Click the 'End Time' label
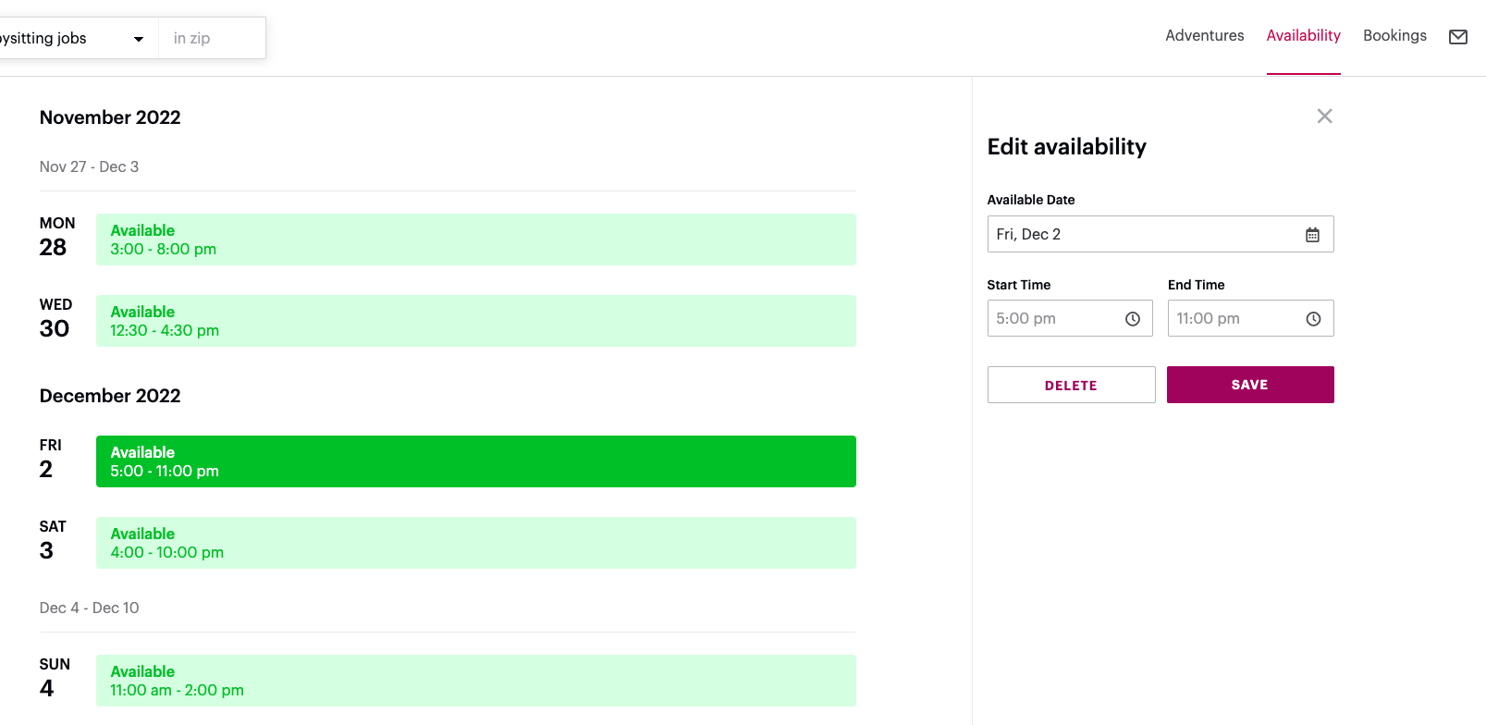 (1196, 285)
